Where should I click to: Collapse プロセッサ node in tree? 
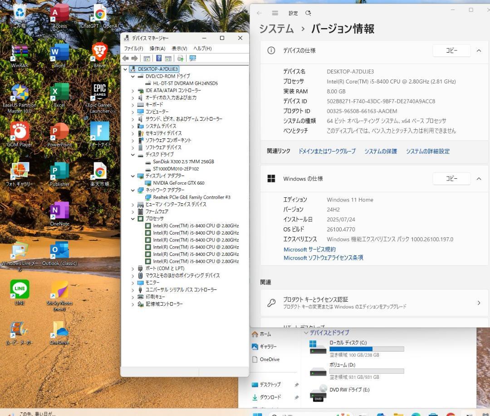point(132,219)
